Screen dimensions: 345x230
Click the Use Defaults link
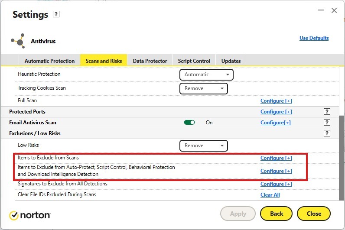pos(314,38)
